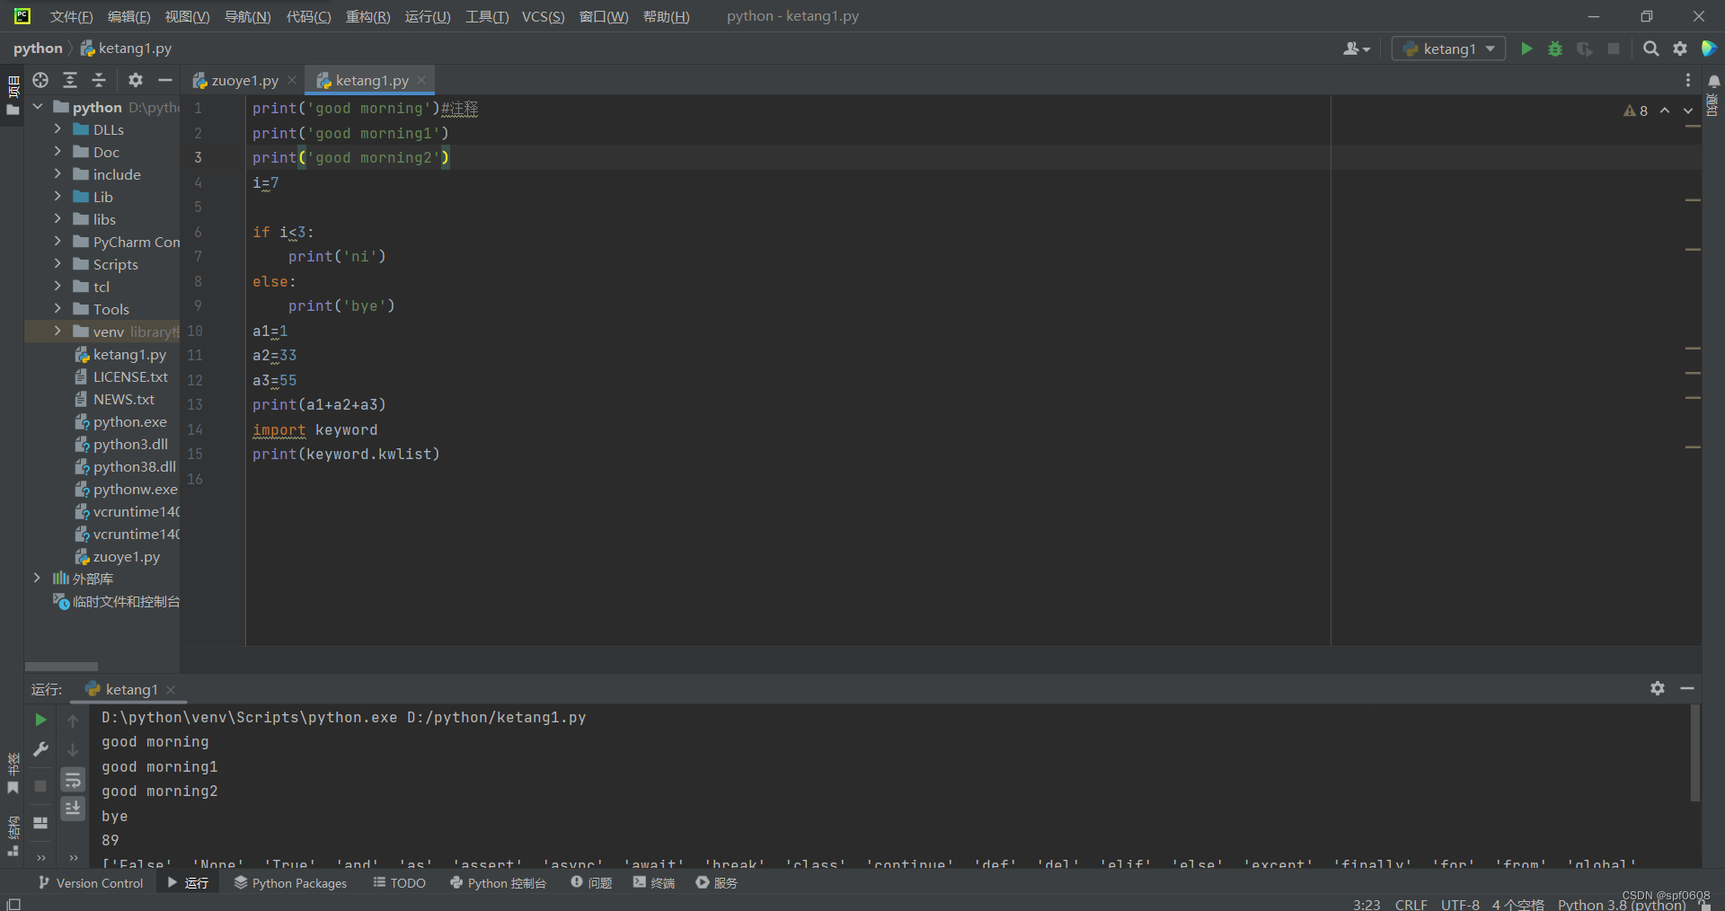Screen dimensions: 1725x911
Task: Close the ketang1 run tab
Action: point(171,690)
